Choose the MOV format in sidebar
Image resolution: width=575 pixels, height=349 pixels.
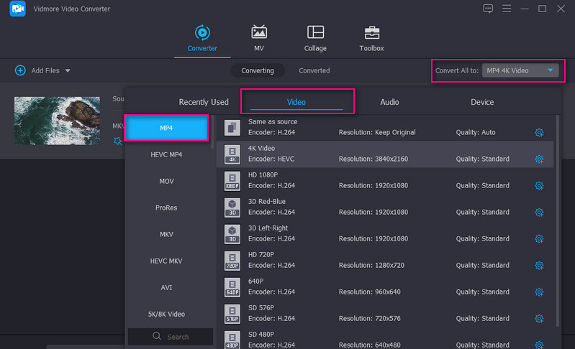click(166, 181)
